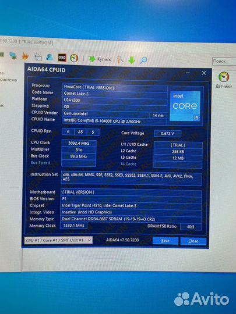Click the i5-10400F CPUID Name value
Viewport: 236px width, 314px height.
tap(114, 121)
